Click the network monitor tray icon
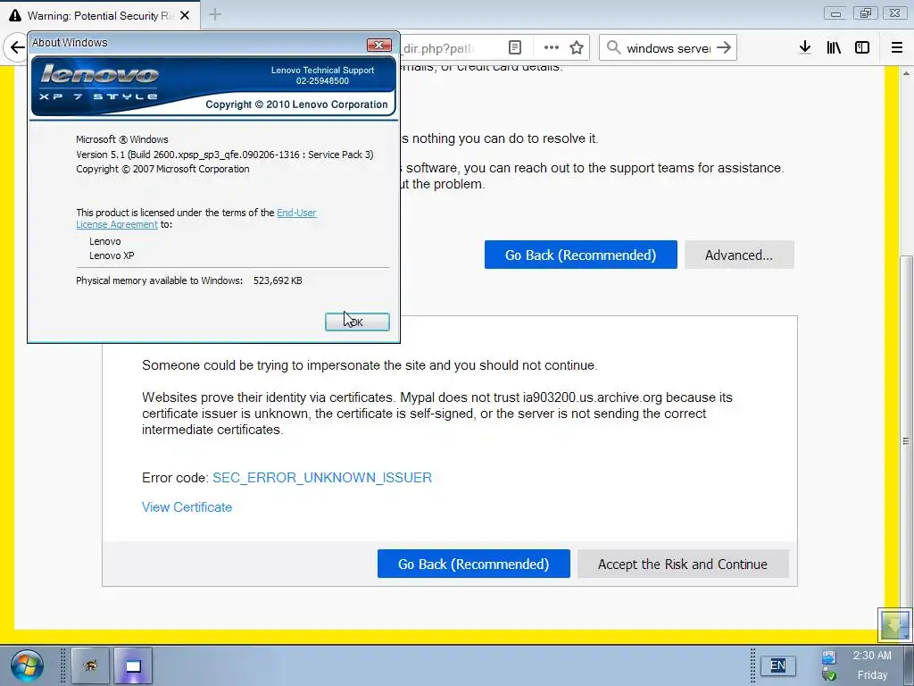This screenshot has height=686, width=914. coord(829,658)
